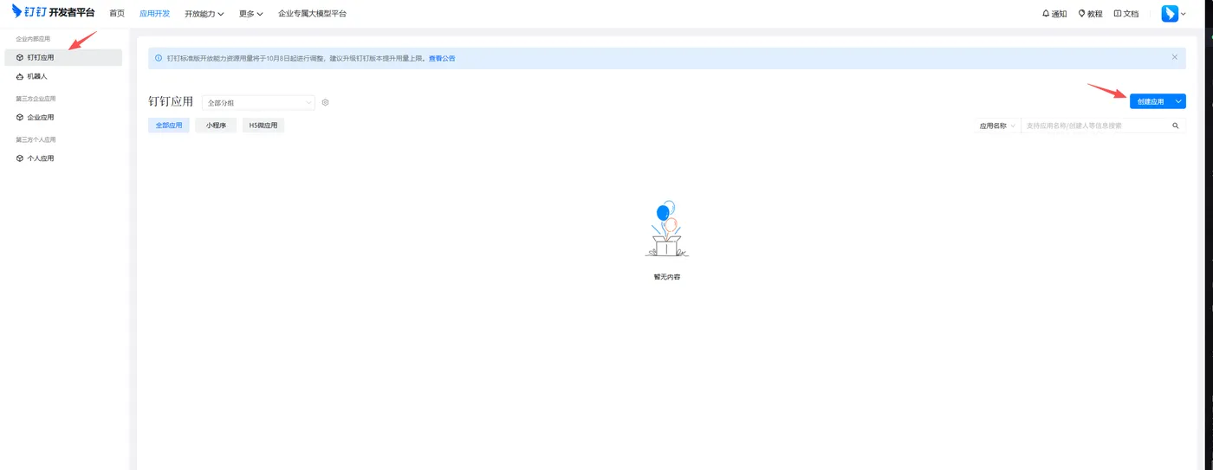Go to 首页 in top navigation

[117, 14]
